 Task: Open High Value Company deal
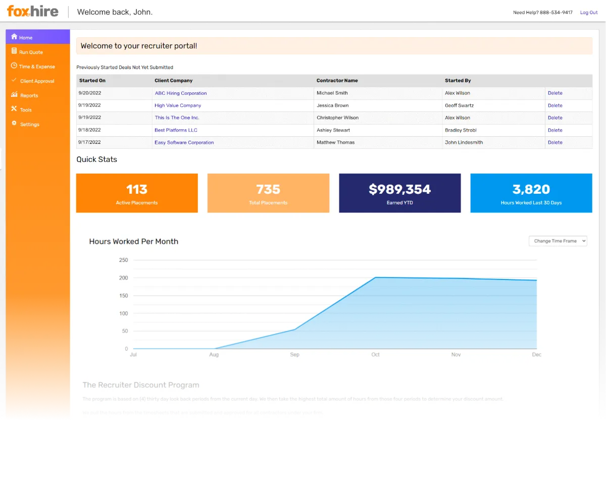[x=178, y=105]
